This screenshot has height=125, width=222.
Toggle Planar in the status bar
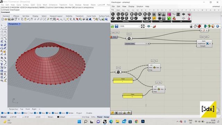point(100,117)
